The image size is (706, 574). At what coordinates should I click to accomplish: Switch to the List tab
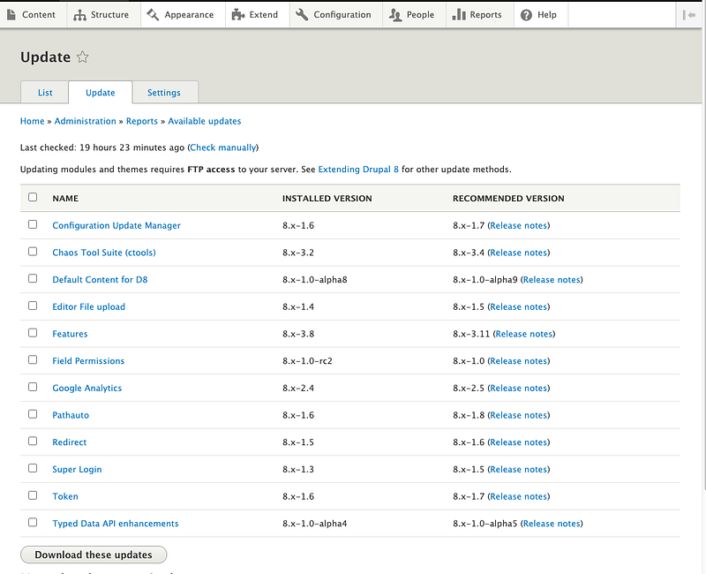[45, 93]
